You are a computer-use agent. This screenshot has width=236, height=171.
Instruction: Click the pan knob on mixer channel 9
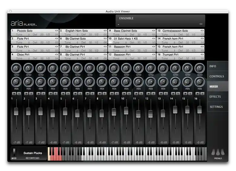tap(114, 82)
